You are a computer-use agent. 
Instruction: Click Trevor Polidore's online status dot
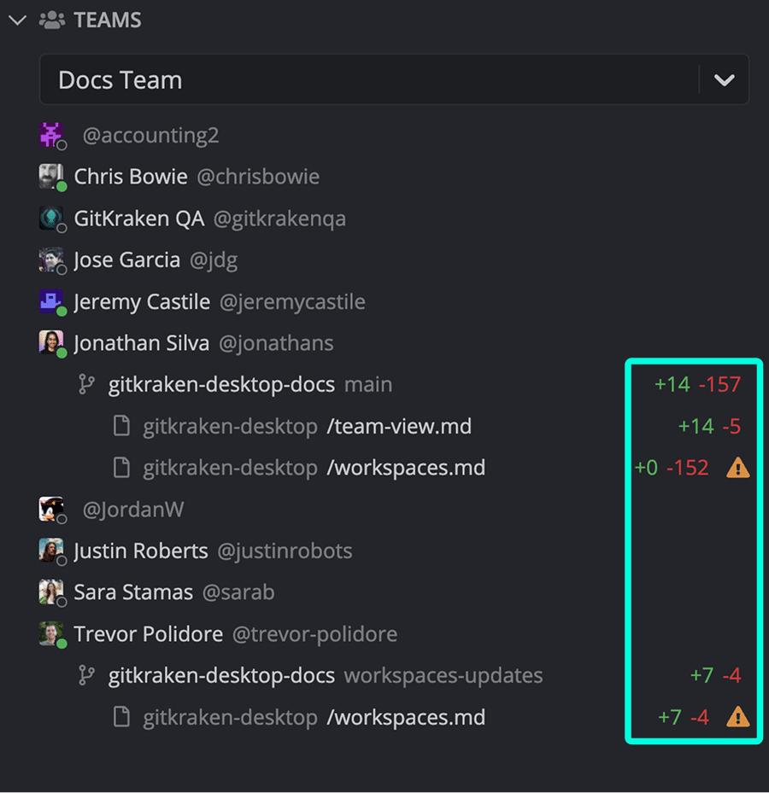62,643
